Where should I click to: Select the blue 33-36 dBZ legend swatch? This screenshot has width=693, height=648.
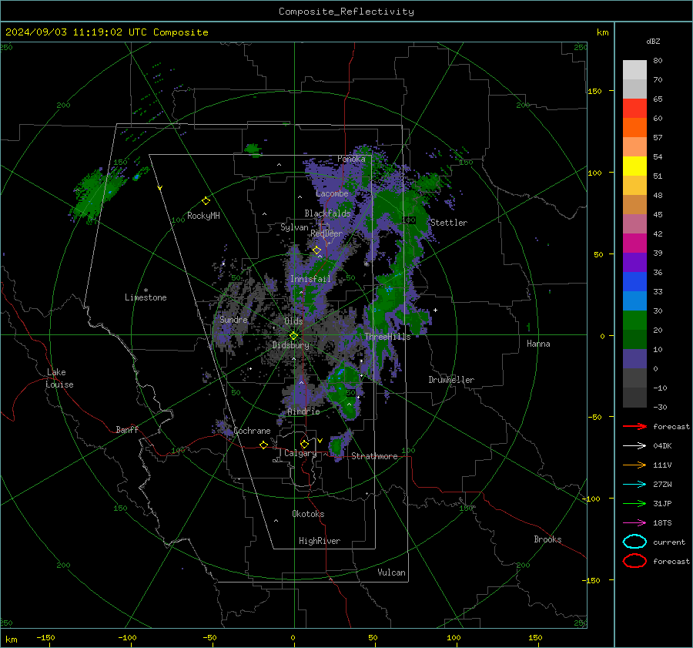[x=634, y=282]
